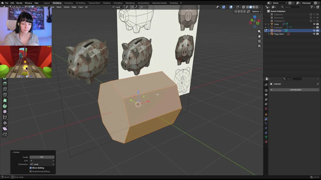Expand the Cylinder item in the Outliner
The width and height of the screenshot is (321, 180).
point(269,31)
